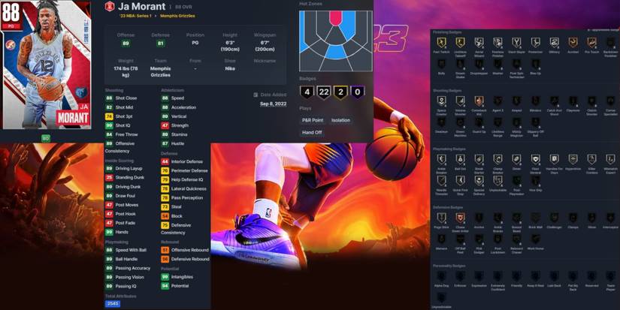Select the Isolation play tag
Screen dimensions: 620x310
click(x=340, y=120)
